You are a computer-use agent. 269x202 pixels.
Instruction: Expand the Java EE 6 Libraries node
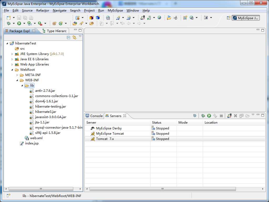pos(12,59)
